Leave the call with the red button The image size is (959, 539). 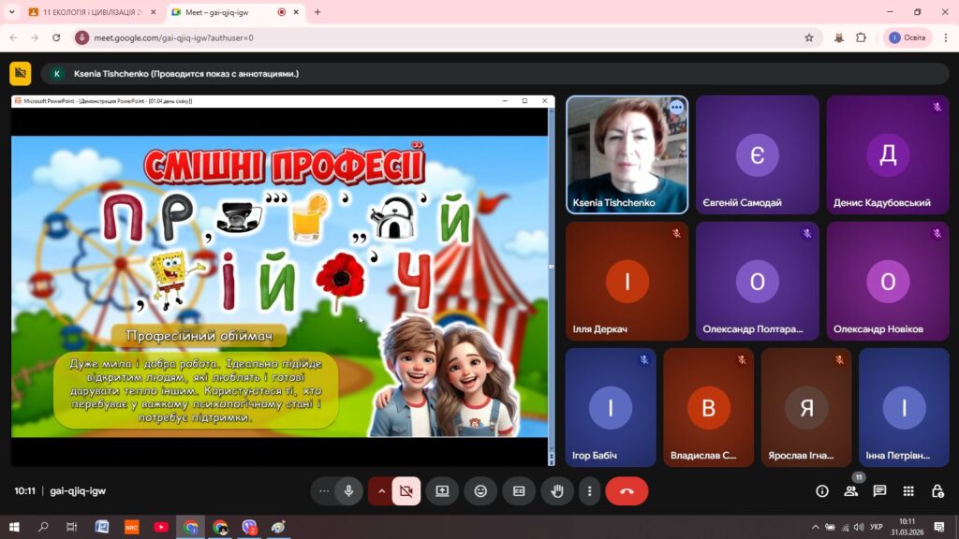tap(627, 490)
